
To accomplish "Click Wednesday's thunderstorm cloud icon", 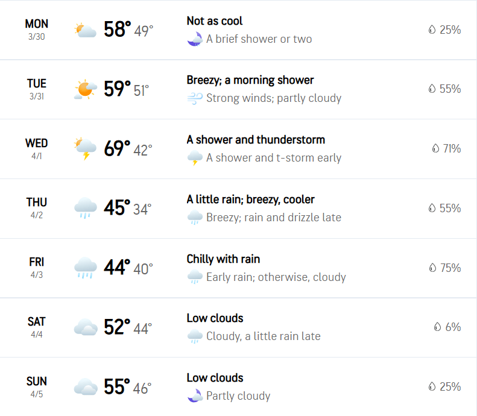I will point(85,148).
